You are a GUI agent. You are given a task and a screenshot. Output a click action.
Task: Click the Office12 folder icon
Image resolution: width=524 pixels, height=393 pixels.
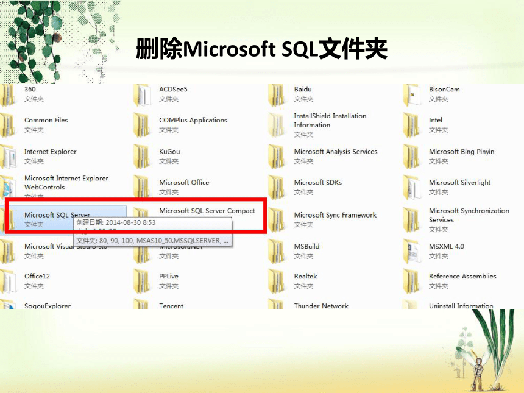click(8, 281)
